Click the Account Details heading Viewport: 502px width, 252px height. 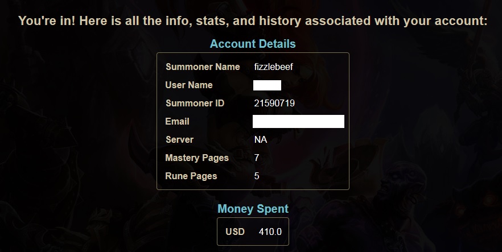[x=253, y=44]
